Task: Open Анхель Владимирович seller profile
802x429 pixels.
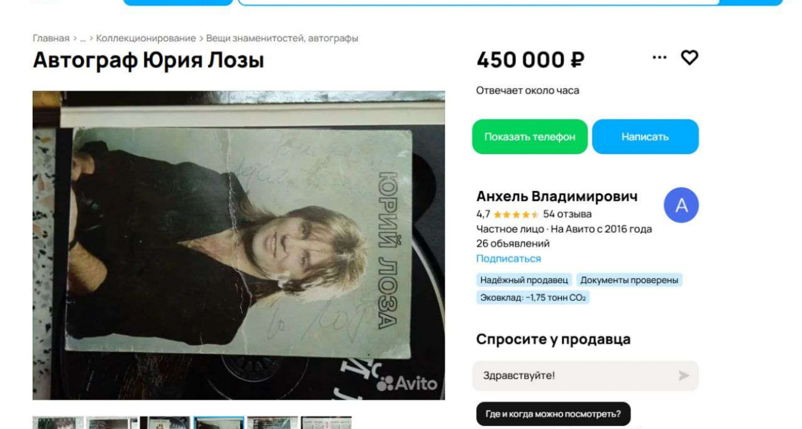Action: tap(557, 197)
